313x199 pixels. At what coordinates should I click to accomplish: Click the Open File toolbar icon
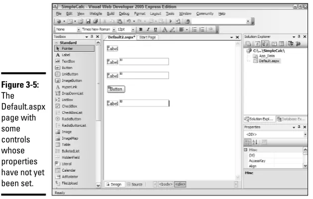pyautogui.click(x=81, y=21)
